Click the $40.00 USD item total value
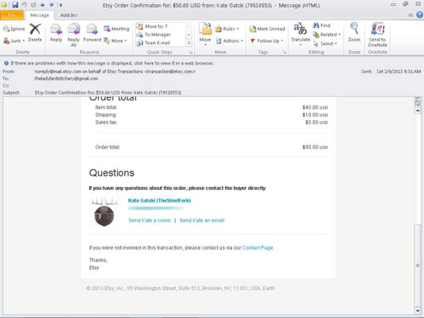Screen dimensions: 424x318 [x=315, y=107]
